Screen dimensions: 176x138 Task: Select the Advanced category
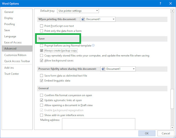[x=17, y=49]
